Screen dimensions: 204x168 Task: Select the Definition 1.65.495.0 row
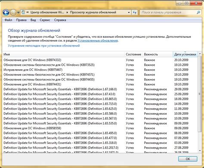[100, 133]
